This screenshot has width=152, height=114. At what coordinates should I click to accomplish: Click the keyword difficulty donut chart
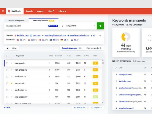[126, 37]
